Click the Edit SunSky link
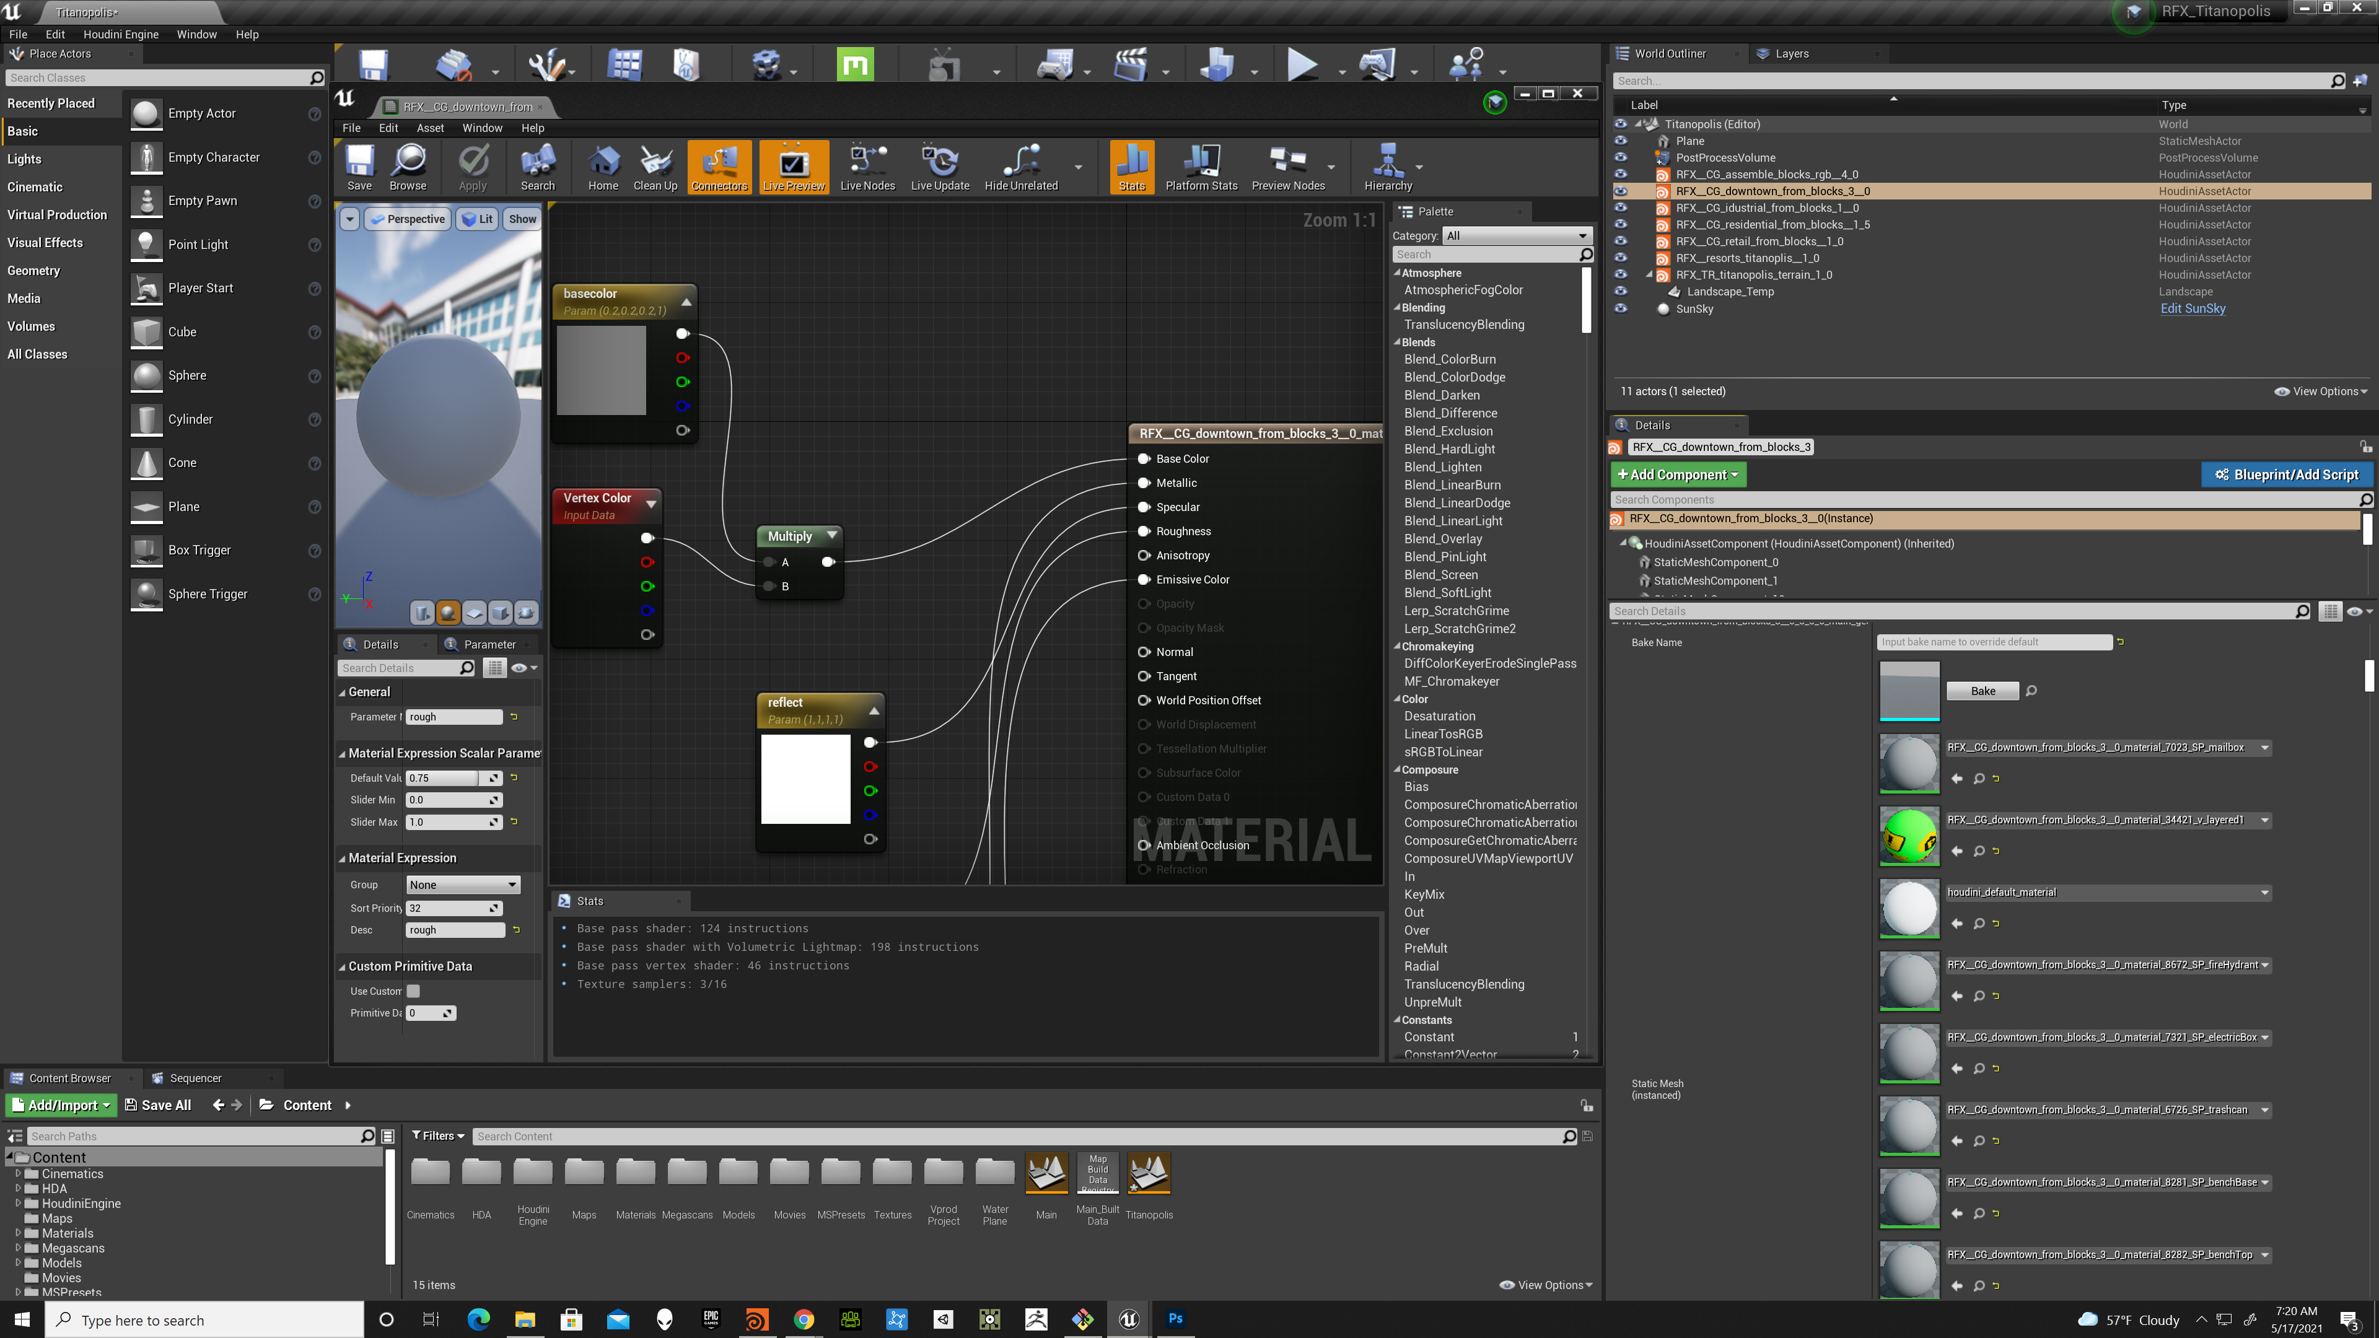Viewport: 2379px width, 1338px height. tap(2193, 308)
